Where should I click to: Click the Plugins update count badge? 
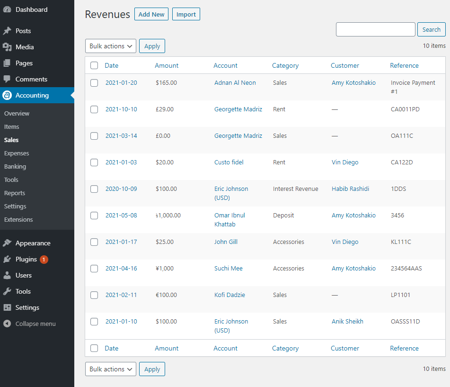[44, 260]
